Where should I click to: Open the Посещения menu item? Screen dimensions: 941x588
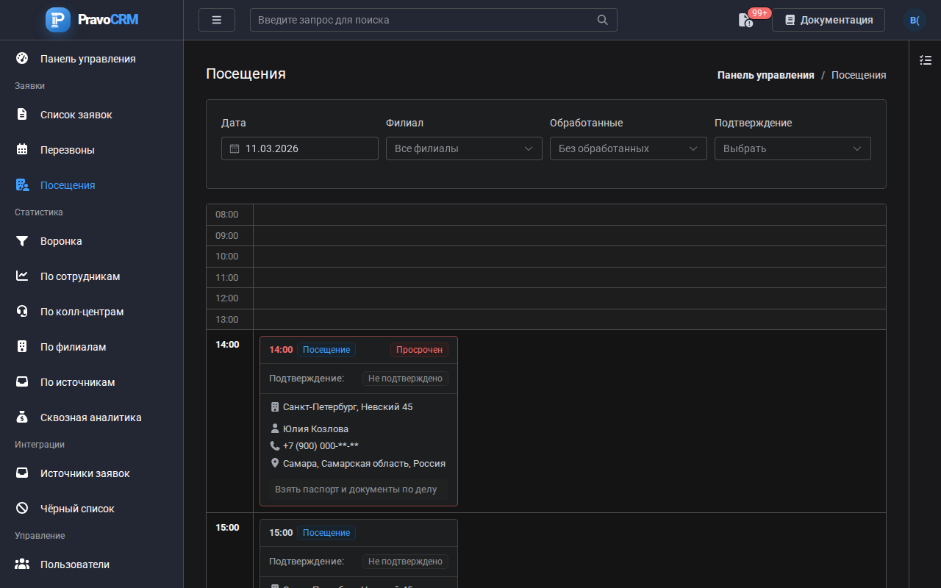point(92,185)
